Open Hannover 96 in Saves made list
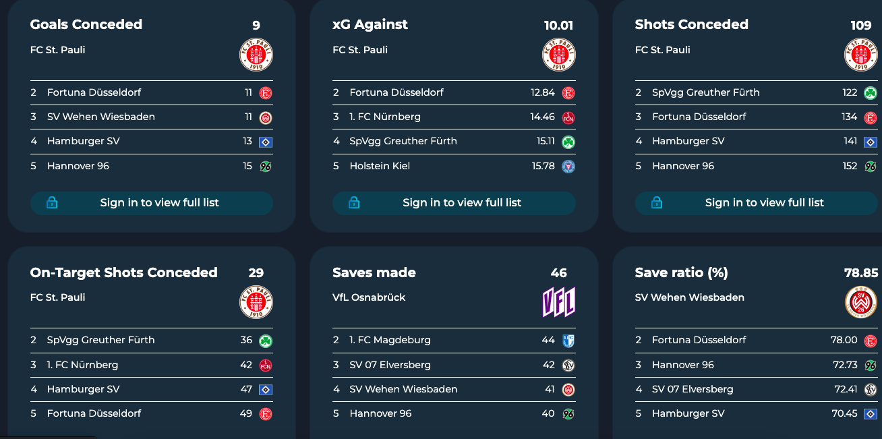882x439 pixels. tap(380, 413)
